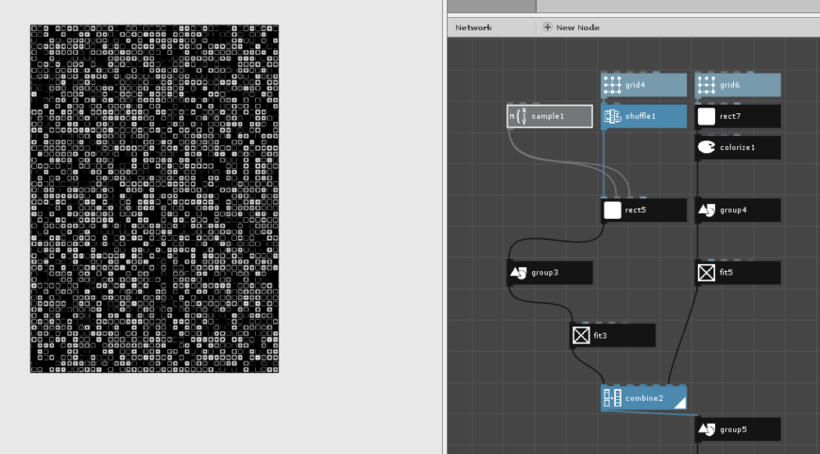Click the grid6 node's grid icon
This screenshot has height=454, width=820.
(707, 84)
